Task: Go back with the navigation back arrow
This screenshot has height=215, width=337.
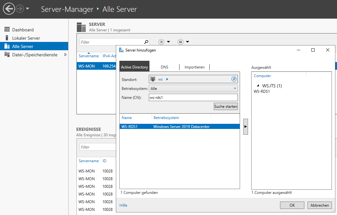Action: click(9, 9)
